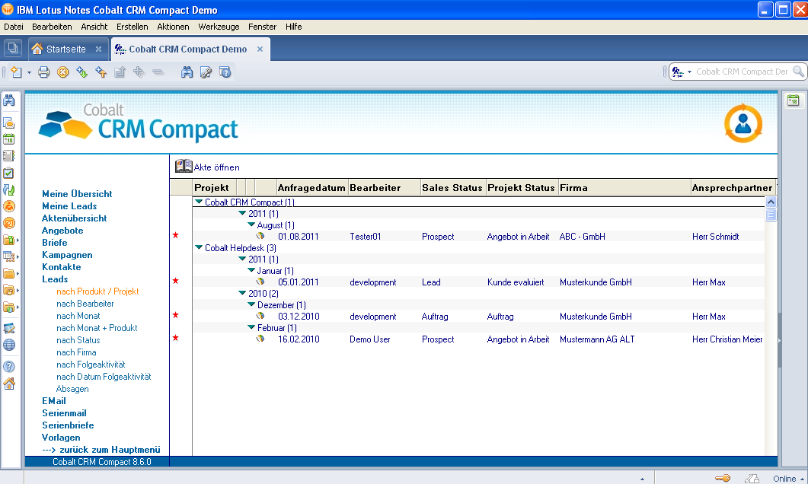Click the picture-with-pencil sidebar icon
This screenshot has height=484, width=808.
9,328
